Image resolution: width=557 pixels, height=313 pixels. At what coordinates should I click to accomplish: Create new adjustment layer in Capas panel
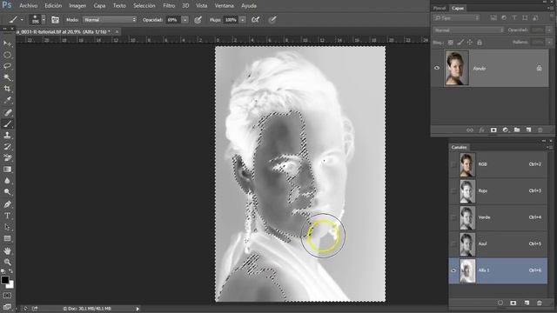[x=505, y=130]
